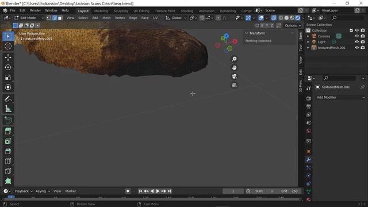Open the Render menu
The width and height of the screenshot is (368, 207).
tap(35, 10)
